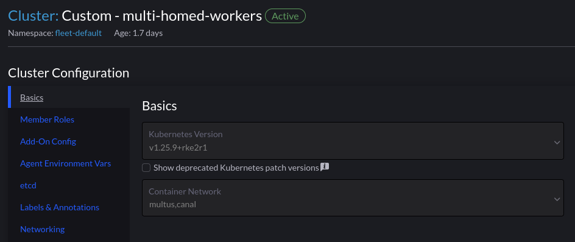Enable Show deprecated Kubernetes patch versions checkbox
575x242 pixels.
point(146,168)
